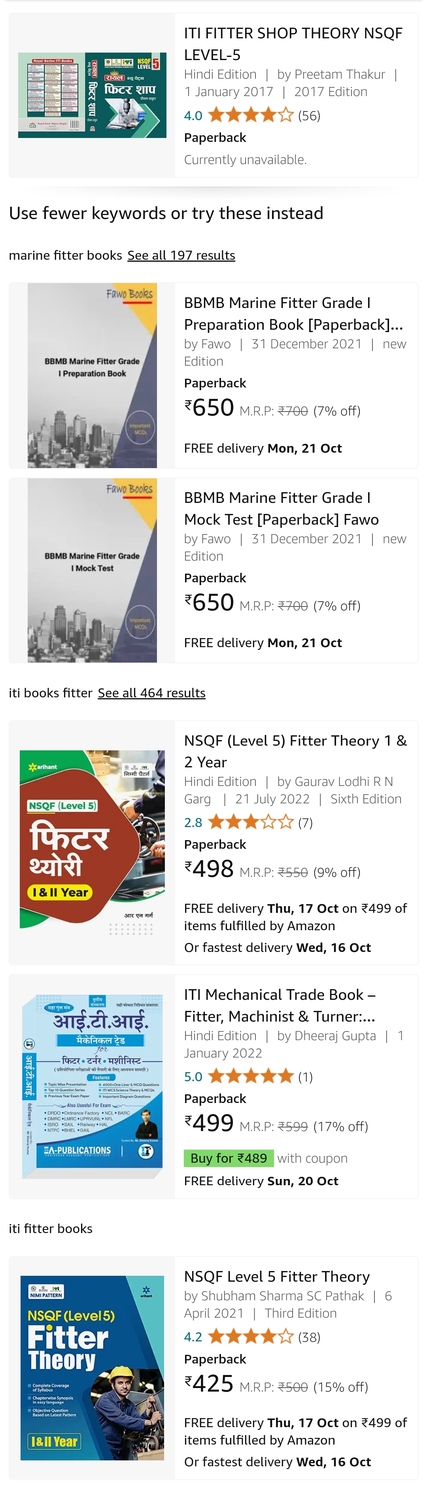Open ITI Mechanical Trade Book title link
The height and width of the screenshot is (1494, 427).
click(x=280, y=1005)
